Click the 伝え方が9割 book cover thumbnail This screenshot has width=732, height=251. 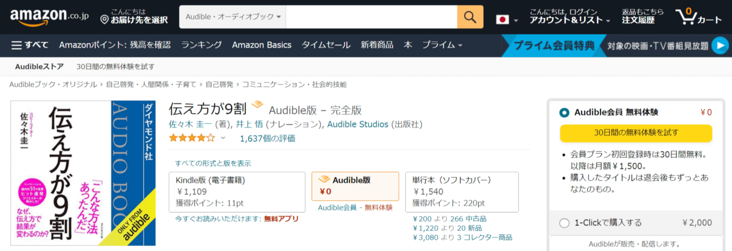pos(83,173)
